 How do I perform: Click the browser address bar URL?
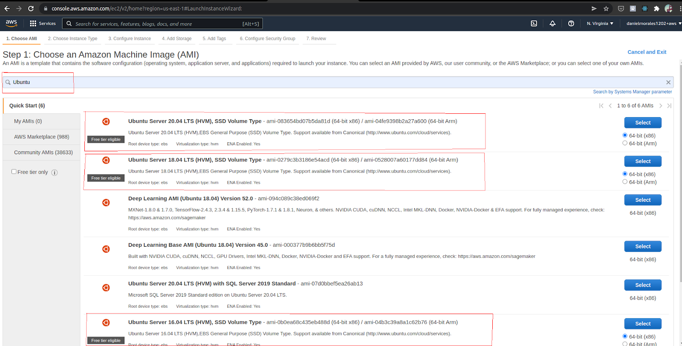[147, 9]
